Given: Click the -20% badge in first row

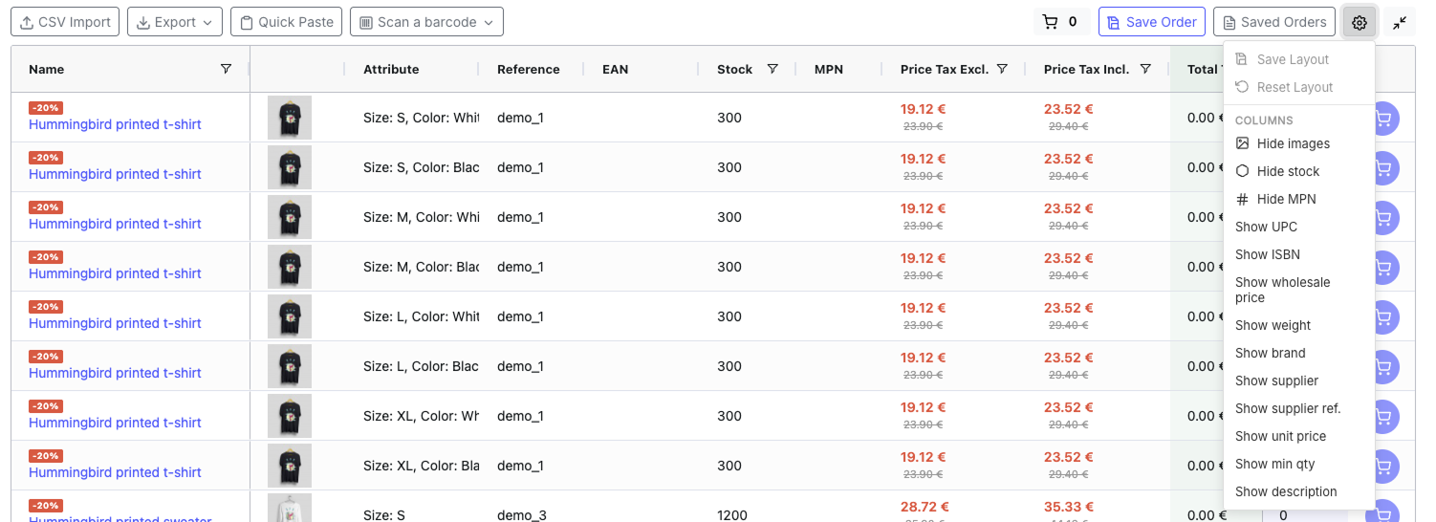Looking at the screenshot, I should click(46, 108).
